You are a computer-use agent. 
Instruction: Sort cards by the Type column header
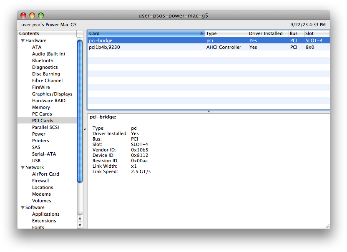coord(226,33)
